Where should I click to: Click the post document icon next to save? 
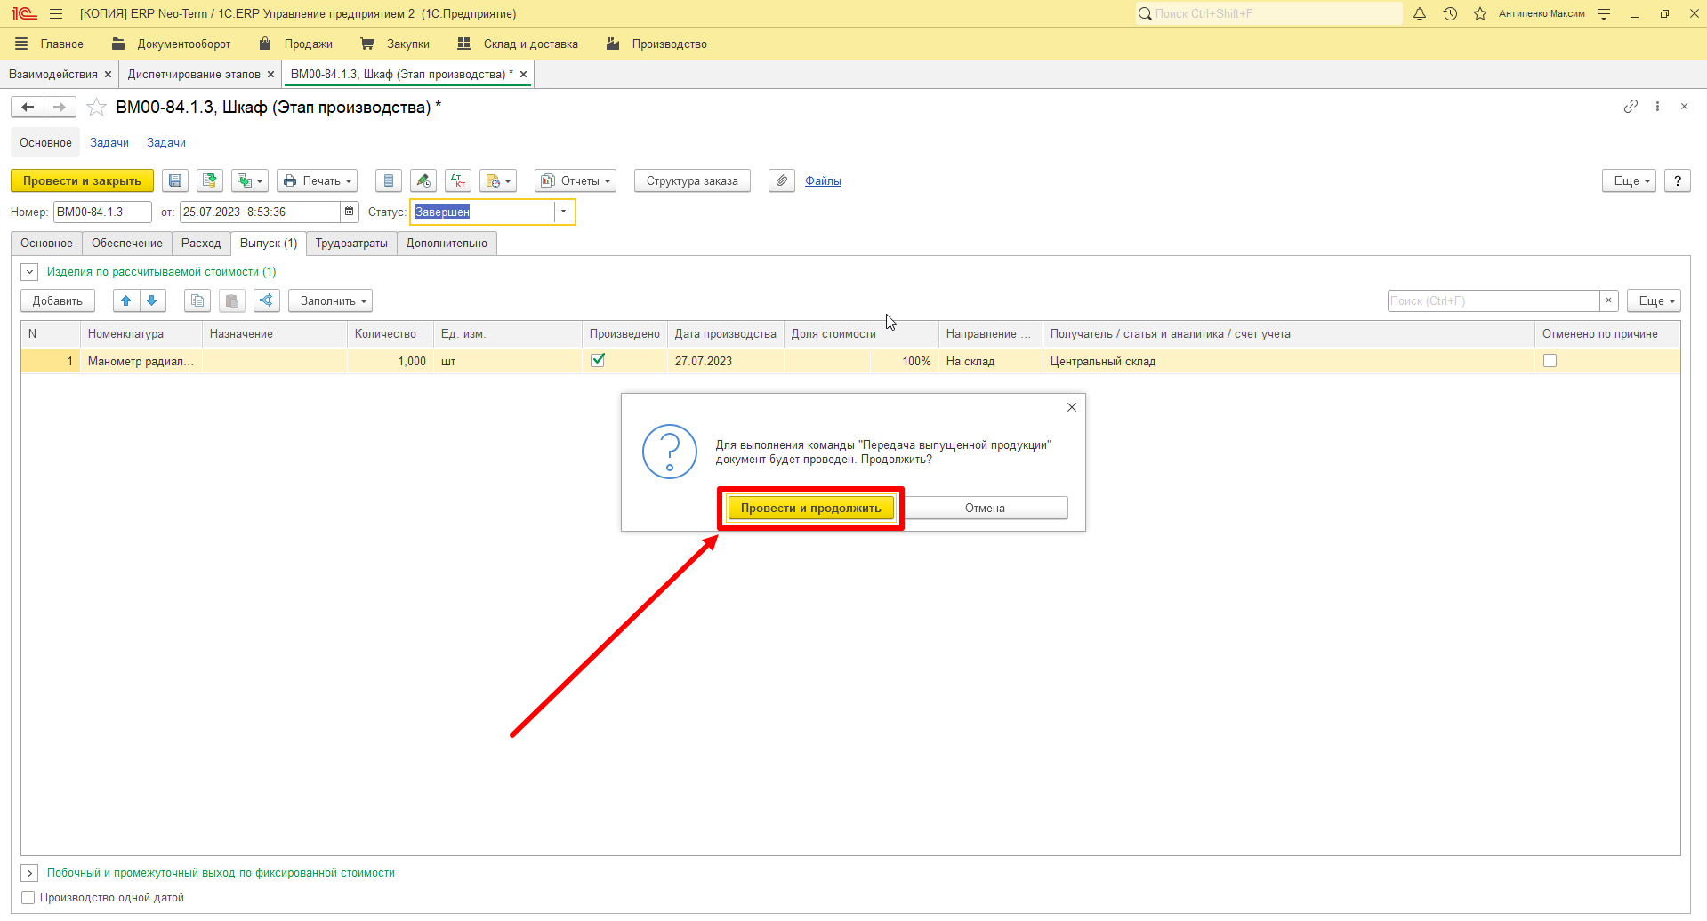click(210, 180)
